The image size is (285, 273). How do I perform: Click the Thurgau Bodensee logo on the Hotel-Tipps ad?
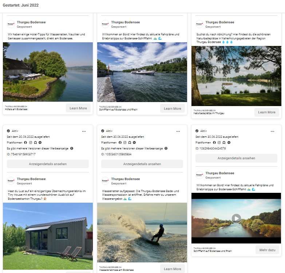click(x=11, y=24)
